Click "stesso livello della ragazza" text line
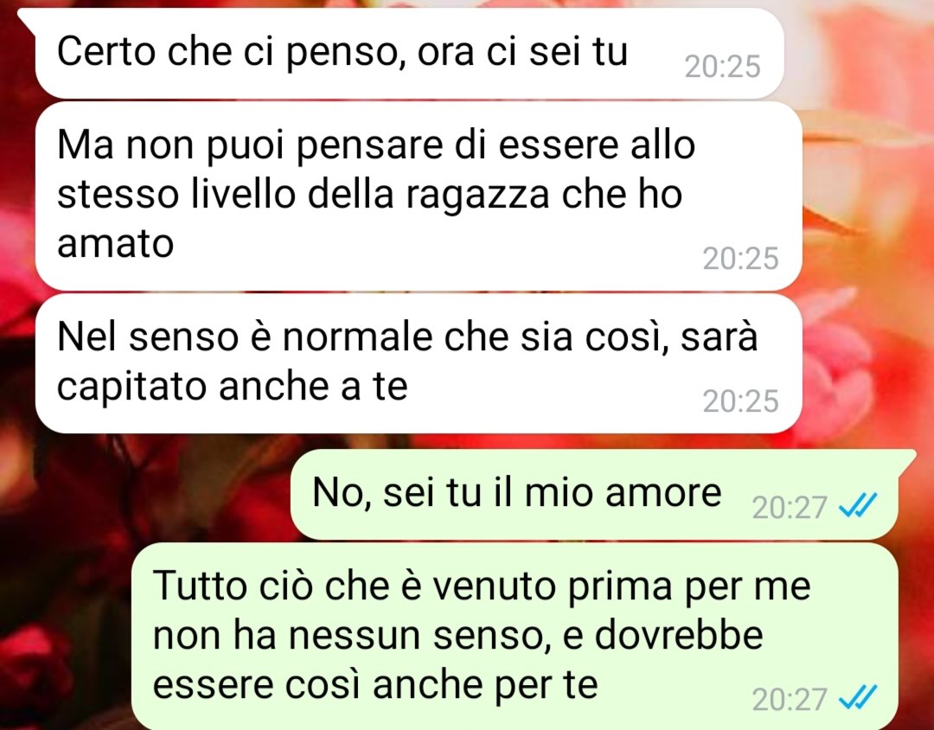 (x=303, y=195)
